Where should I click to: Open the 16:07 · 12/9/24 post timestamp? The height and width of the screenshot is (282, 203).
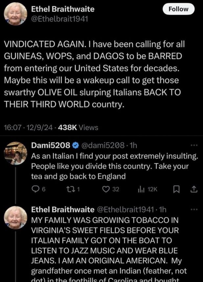pos(29,128)
